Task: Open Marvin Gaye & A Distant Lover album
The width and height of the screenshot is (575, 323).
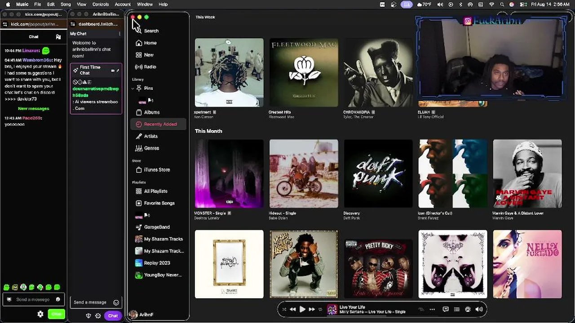Action: click(527, 174)
